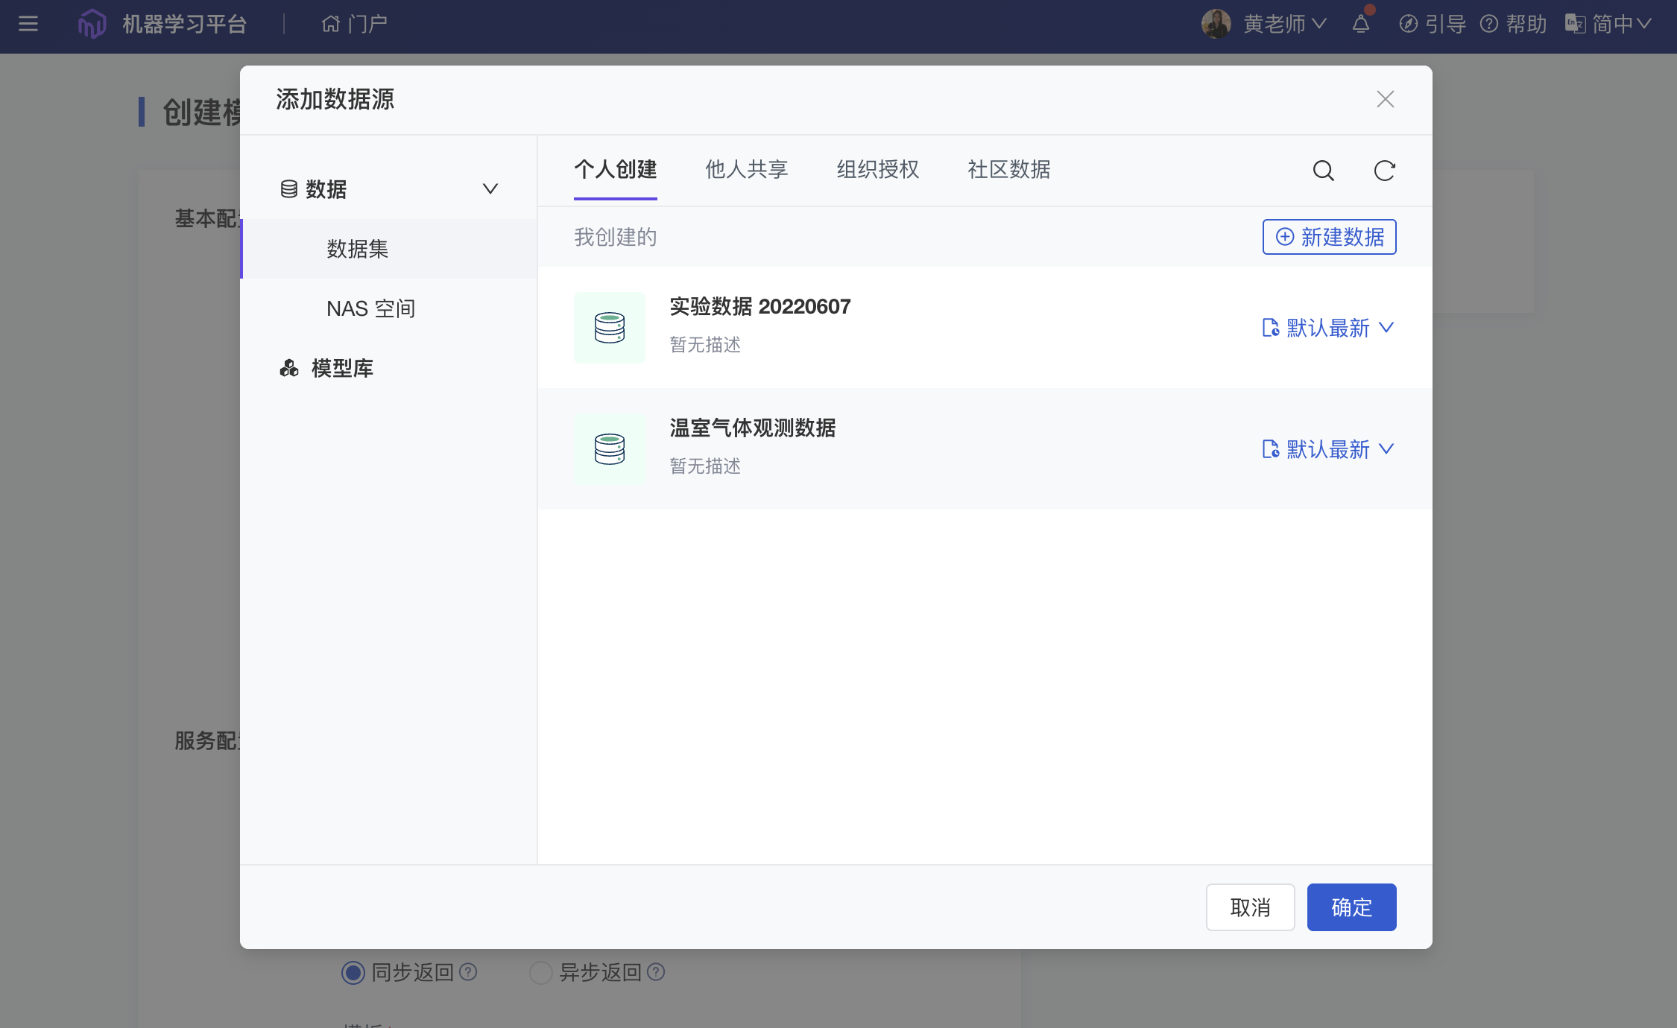Click the 温室气体观测数据 dataset icon
Viewport: 1677px width, 1028px height.
coord(609,449)
